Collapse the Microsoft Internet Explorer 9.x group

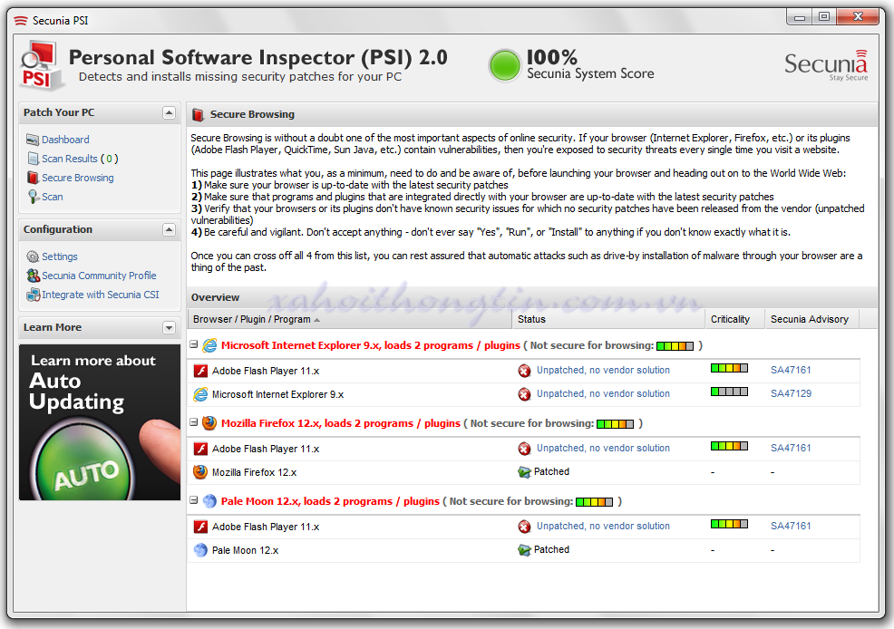point(194,344)
